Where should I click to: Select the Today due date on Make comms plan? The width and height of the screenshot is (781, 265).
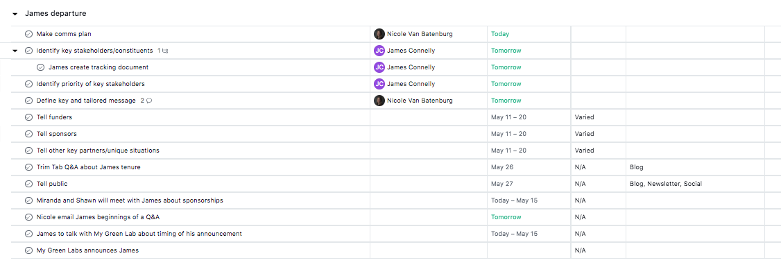[x=500, y=34]
